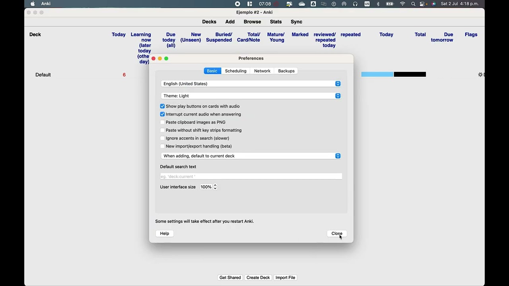Enable Paste without shift key strips formatting
Viewport: 509px width, 286px height.
(x=162, y=130)
